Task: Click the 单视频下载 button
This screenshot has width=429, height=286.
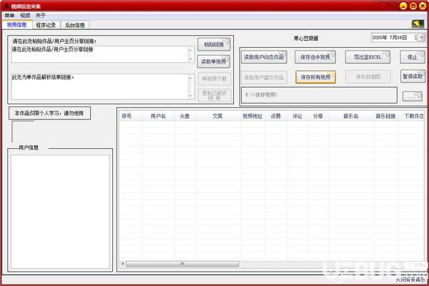Action: [214, 79]
